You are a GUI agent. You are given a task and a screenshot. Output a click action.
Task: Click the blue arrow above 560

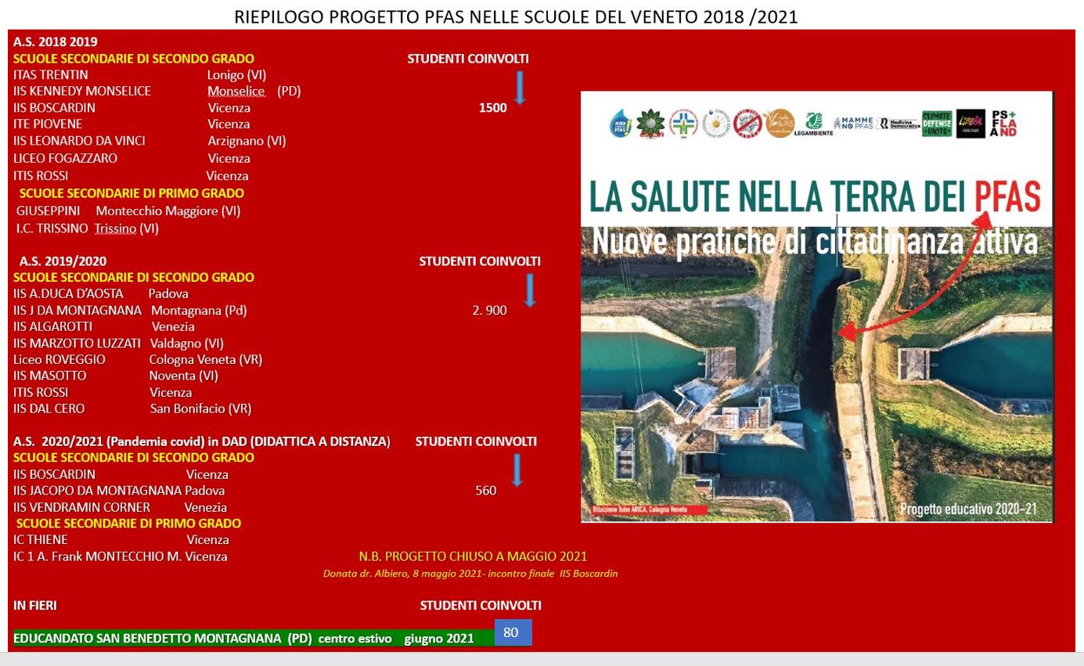tap(517, 470)
